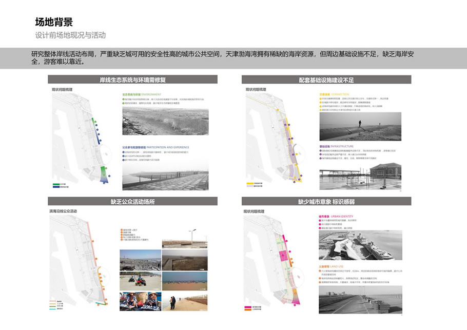Toggle the yellow traffic legend under the infrastructure map
The image size is (467, 330).
point(250,184)
